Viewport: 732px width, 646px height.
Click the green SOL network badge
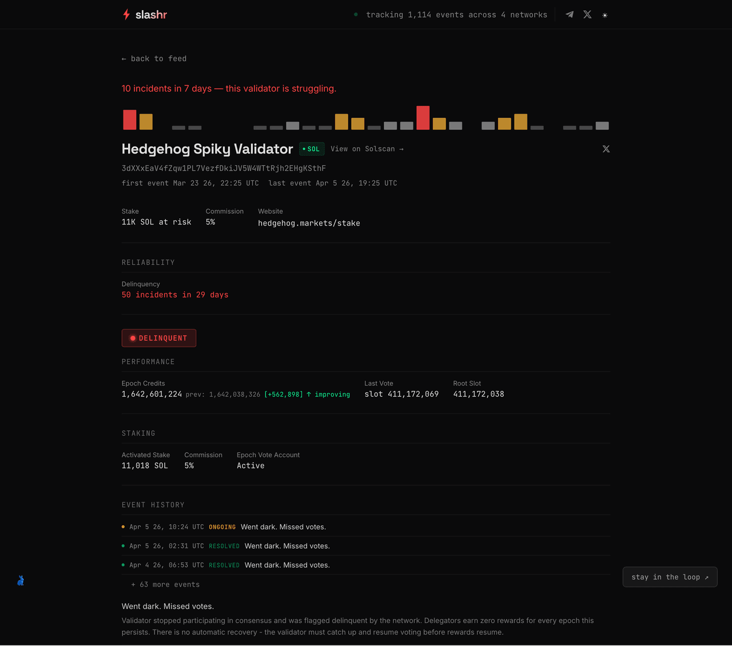coord(312,149)
